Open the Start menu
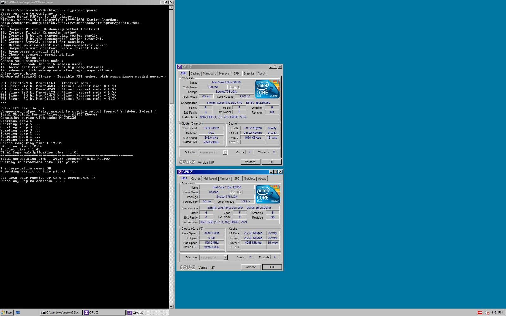 tap(7, 313)
